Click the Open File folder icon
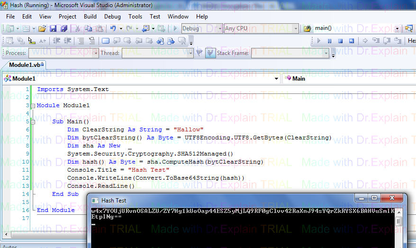Viewport: 416px width, 248px height. click(x=42, y=28)
